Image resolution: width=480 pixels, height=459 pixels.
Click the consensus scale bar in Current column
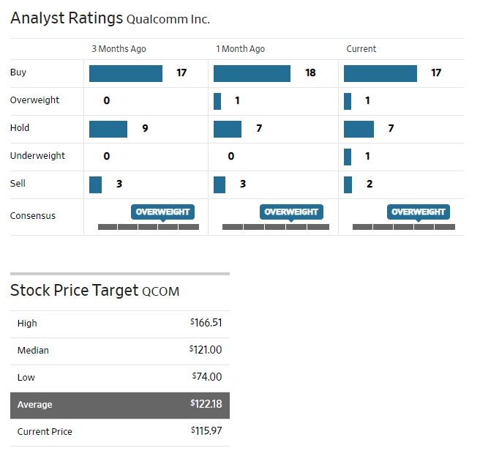[403, 227]
